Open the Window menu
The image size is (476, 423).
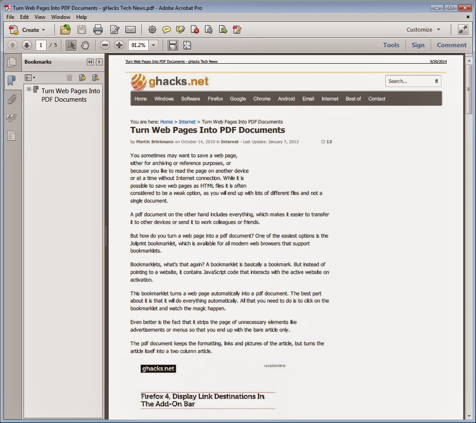point(60,17)
